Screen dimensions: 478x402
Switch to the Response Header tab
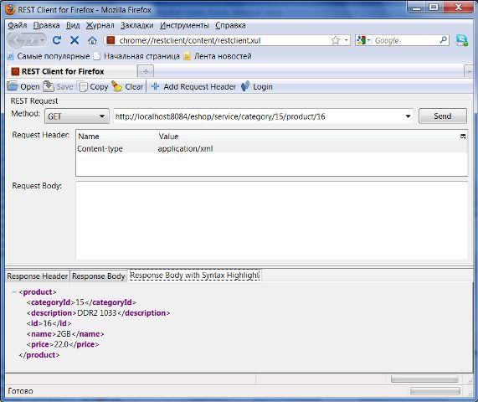(x=38, y=276)
